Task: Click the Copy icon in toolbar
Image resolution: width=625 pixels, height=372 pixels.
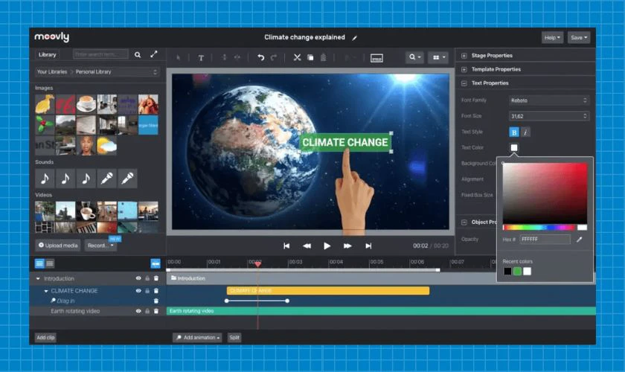Action: (x=310, y=57)
